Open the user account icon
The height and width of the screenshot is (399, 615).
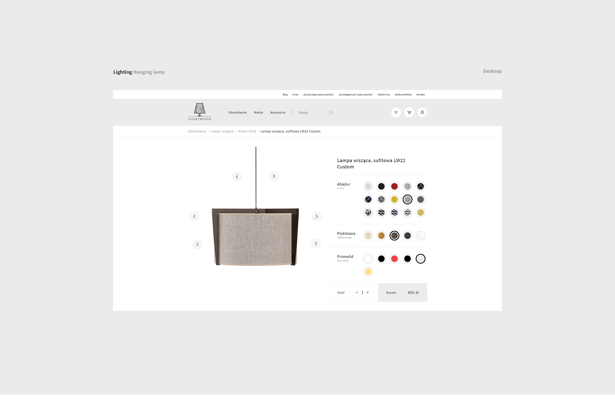pyautogui.click(x=422, y=112)
